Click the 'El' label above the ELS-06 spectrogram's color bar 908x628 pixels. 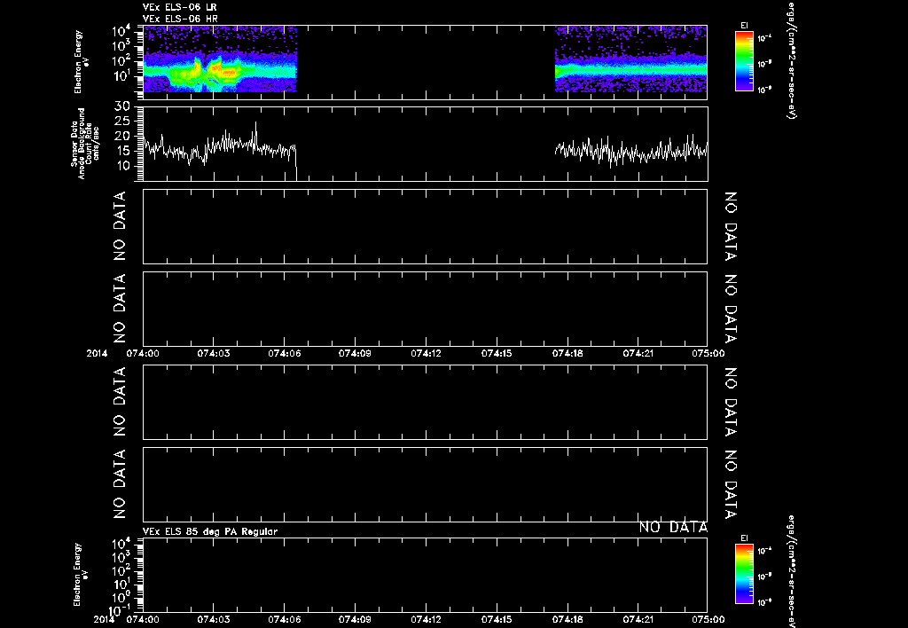click(x=744, y=26)
